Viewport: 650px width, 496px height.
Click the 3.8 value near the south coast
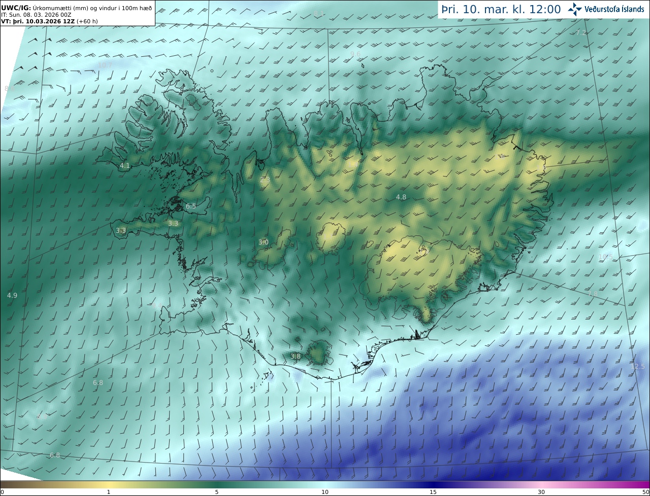tap(296, 356)
